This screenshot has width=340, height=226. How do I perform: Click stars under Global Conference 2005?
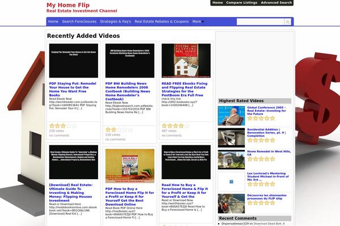point(261,118)
